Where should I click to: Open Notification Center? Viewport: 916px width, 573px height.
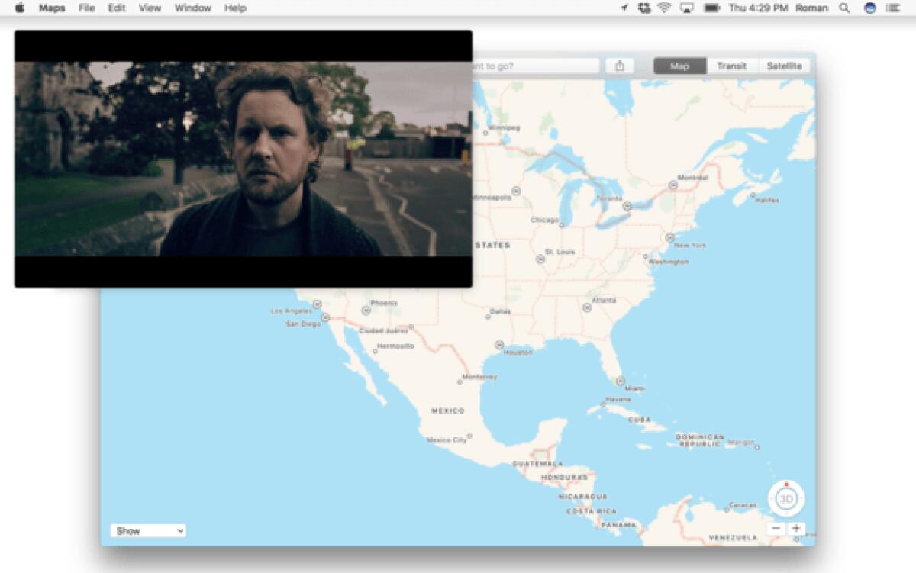coord(893,8)
